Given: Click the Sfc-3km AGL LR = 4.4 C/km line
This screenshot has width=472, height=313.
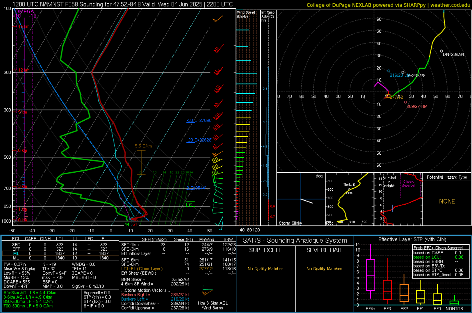Looking at the screenshot, I should pos(30,293).
